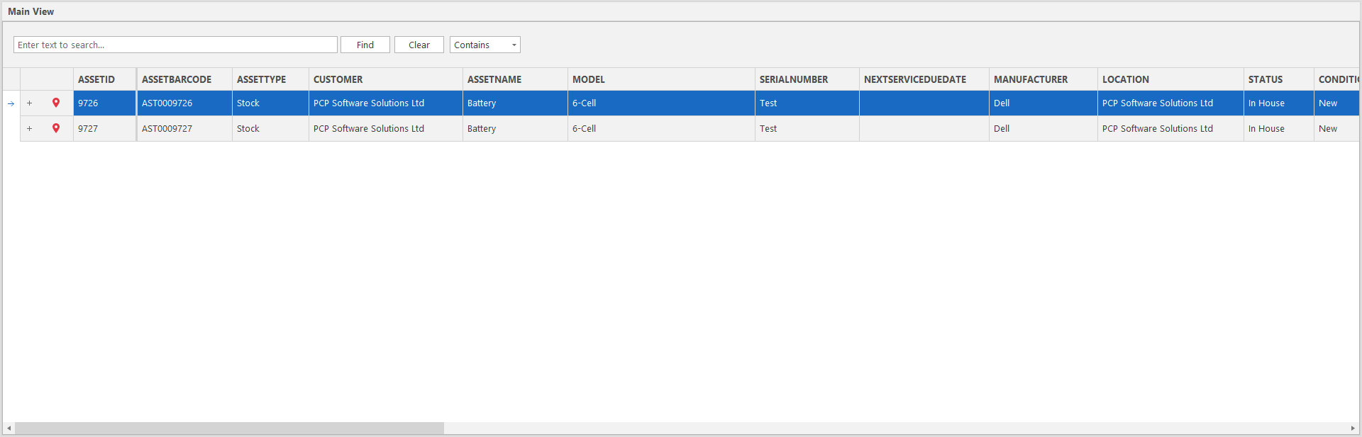Sort by CUSTOMER column header
Viewport: 1362px width, 437px height.
click(386, 79)
